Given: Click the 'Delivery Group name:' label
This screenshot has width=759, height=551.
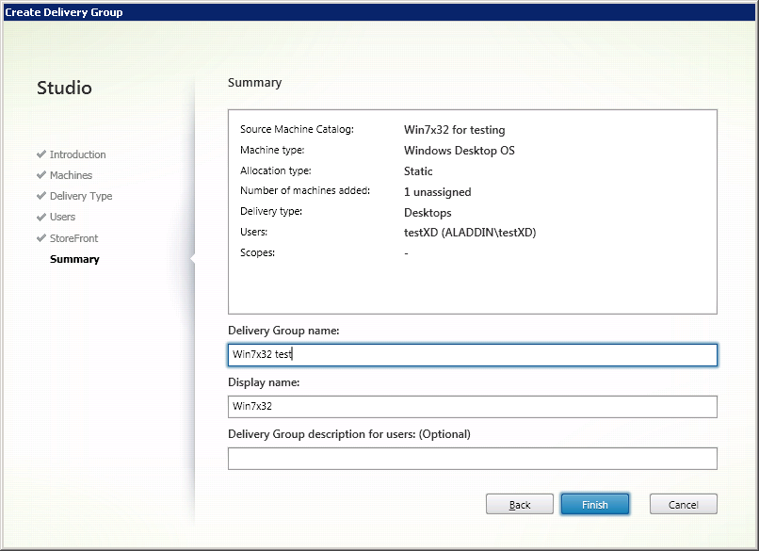Looking at the screenshot, I should pos(283,331).
